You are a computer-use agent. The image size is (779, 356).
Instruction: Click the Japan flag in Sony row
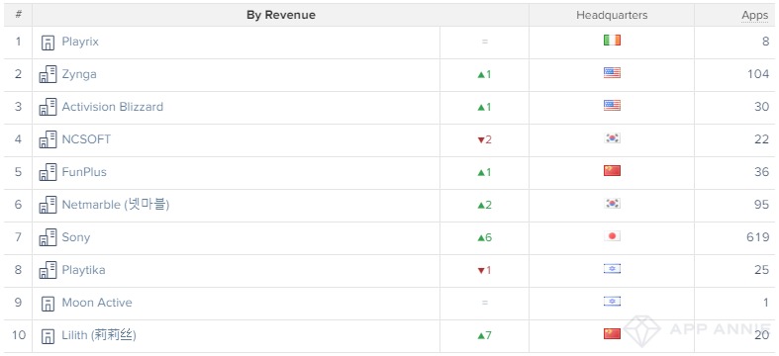(612, 235)
